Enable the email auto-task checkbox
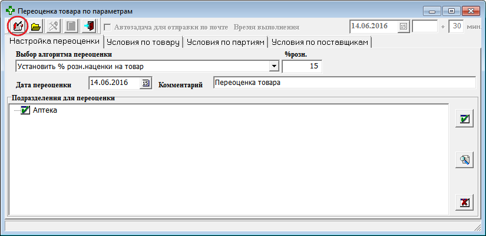Image resolution: width=486 pixels, height=236 pixels. pos(107,27)
